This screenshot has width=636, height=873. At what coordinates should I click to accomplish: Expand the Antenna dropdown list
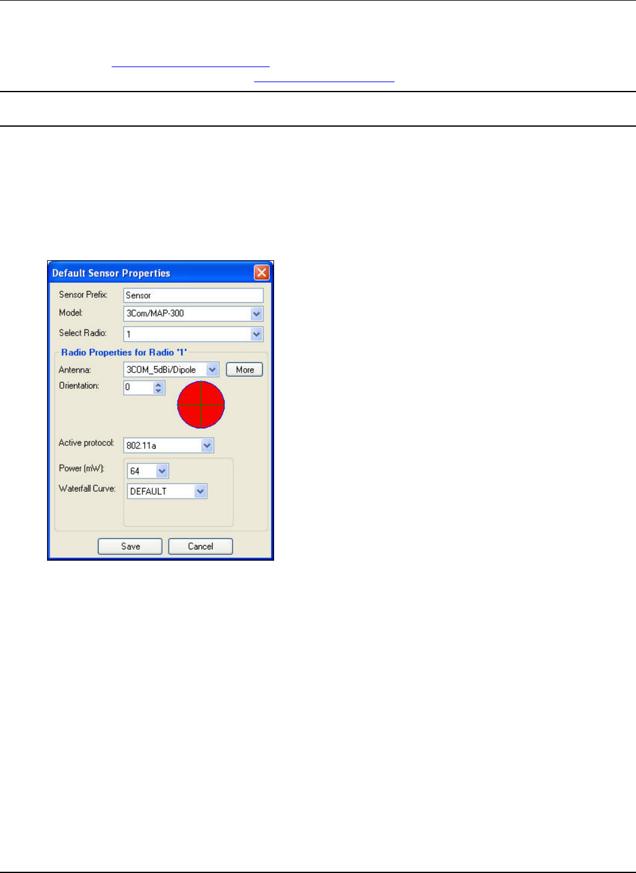[212, 369]
